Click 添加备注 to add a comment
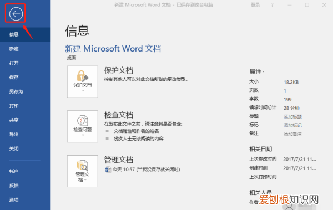 [x=292, y=134]
